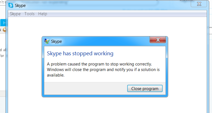Screen dimensions: 212x113
Task: Click the gray footer strip of the error dialog
Action: pyautogui.click(x=84, y=89)
